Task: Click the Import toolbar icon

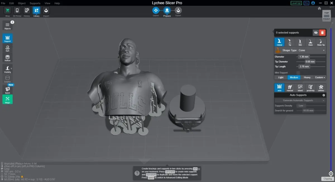Action: pyautogui.click(x=46, y=11)
